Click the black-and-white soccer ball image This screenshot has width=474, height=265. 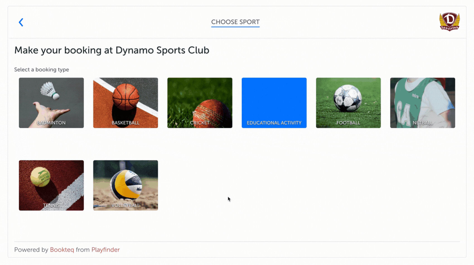coord(347,98)
